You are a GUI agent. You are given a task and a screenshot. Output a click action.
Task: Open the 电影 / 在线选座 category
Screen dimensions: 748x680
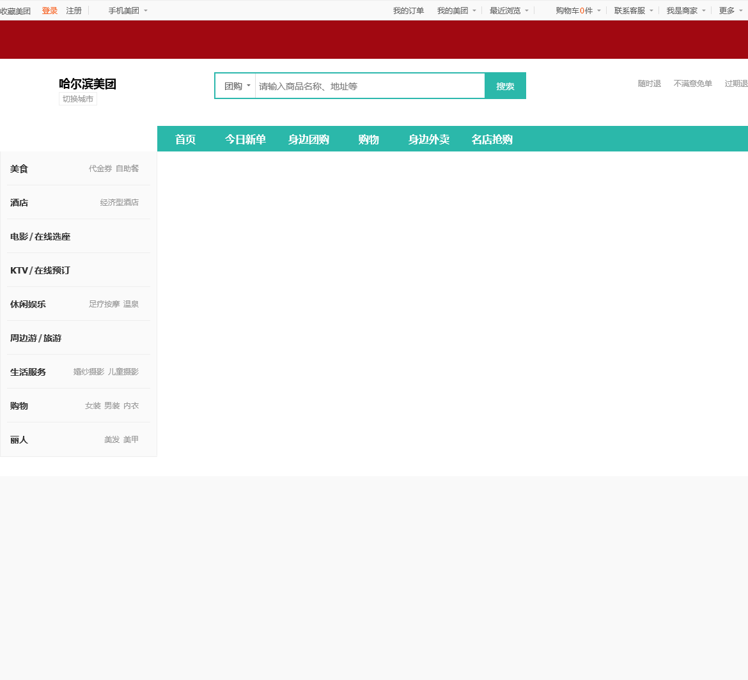(x=40, y=236)
